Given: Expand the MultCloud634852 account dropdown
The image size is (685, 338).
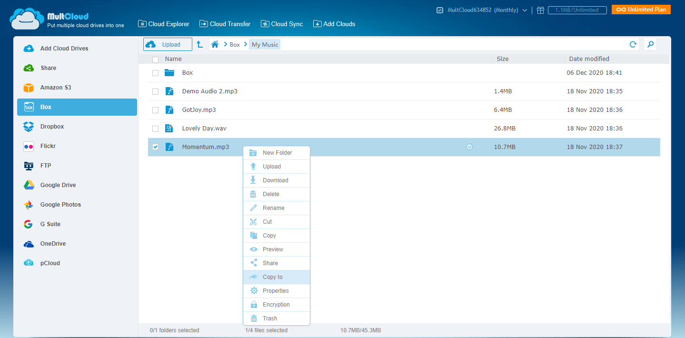Looking at the screenshot, I should pos(525,10).
